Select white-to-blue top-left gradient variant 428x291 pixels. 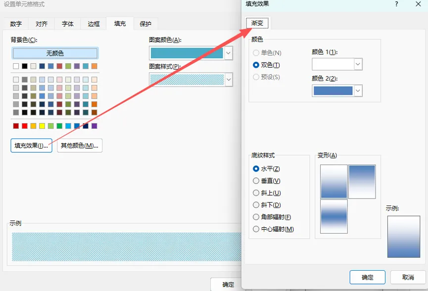click(334, 181)
